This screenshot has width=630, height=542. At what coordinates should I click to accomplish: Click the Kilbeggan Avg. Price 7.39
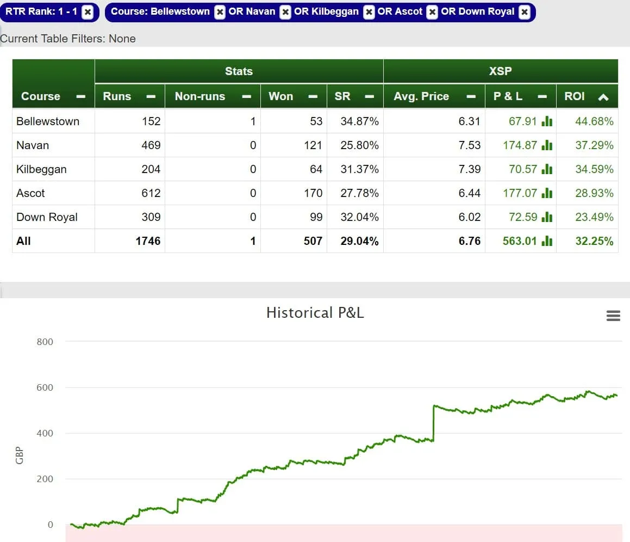point(469,169)
